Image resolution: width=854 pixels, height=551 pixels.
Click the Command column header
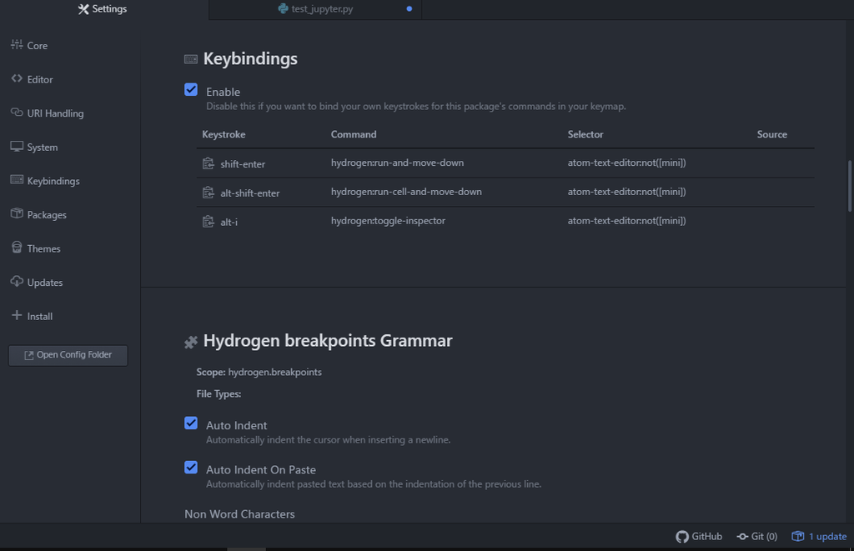354,134
